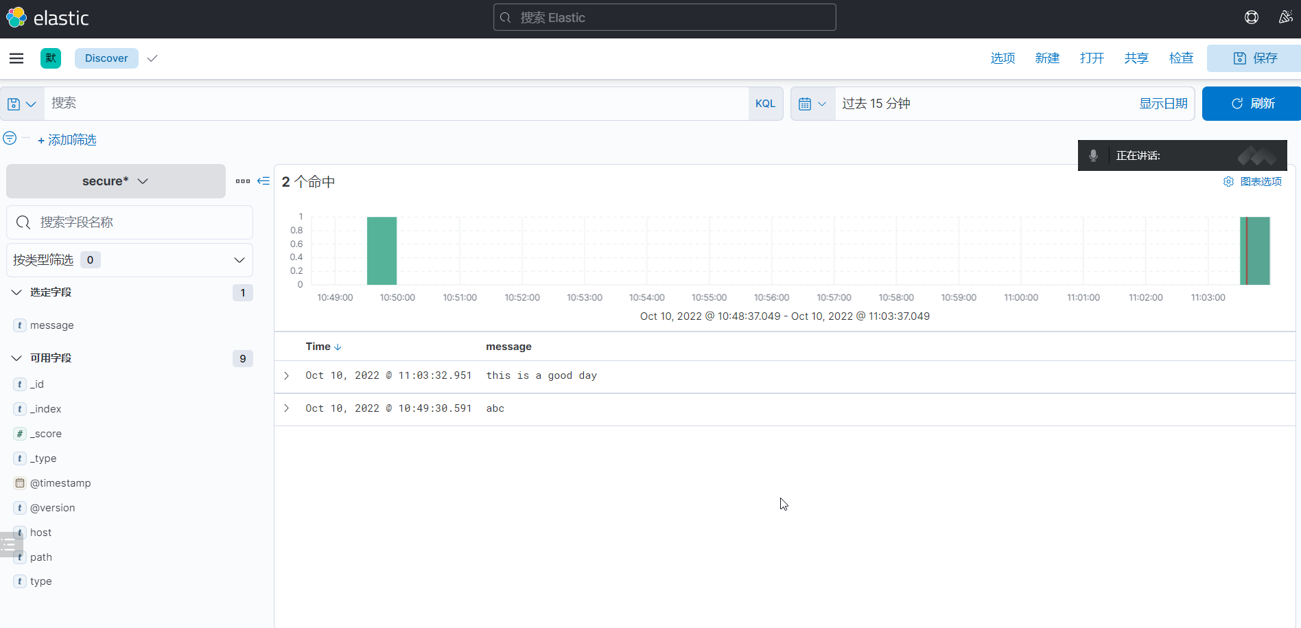Open the hamburger navigation menu
The image size is (1301, 628).
click(x=16, y=58)
